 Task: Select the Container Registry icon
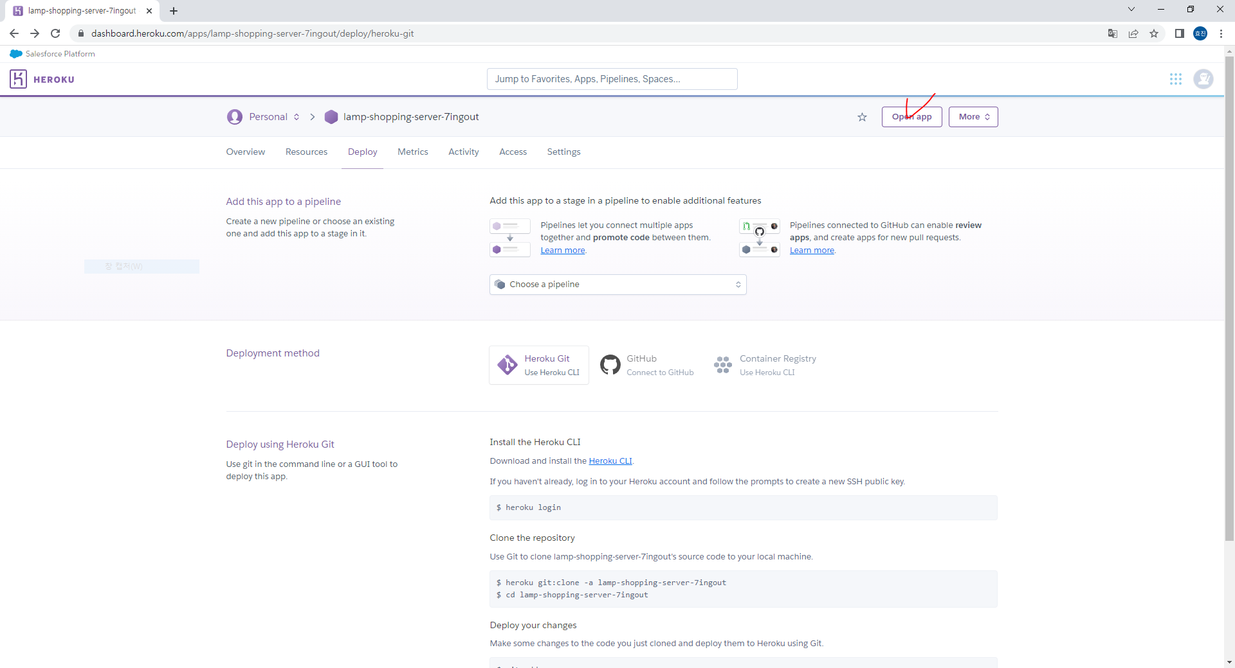723,365
